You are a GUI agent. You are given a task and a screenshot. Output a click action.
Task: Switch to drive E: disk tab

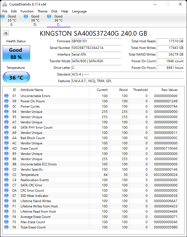pos(12,20)
